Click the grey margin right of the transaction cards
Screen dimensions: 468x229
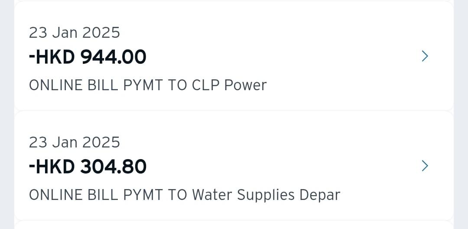coord(461,114)
